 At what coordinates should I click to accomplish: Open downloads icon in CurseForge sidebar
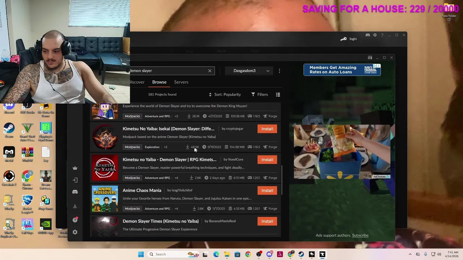pos(75,206)
